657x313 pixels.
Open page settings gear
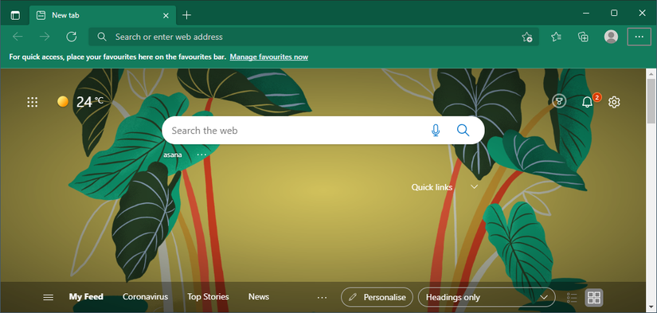(x=614, y=102)
